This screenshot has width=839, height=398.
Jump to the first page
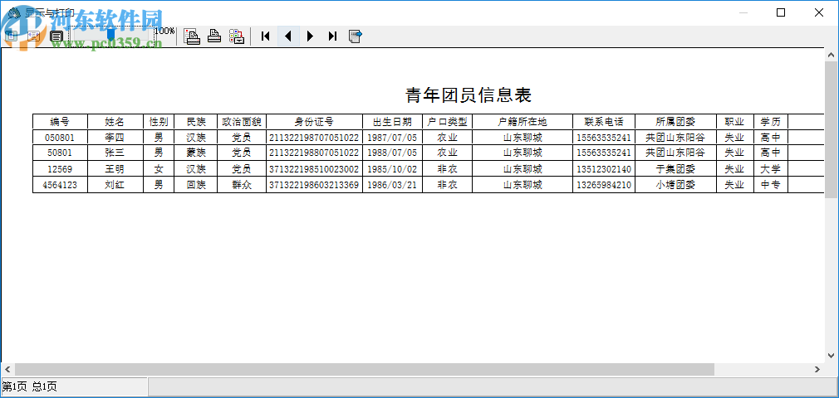(265, 36)
